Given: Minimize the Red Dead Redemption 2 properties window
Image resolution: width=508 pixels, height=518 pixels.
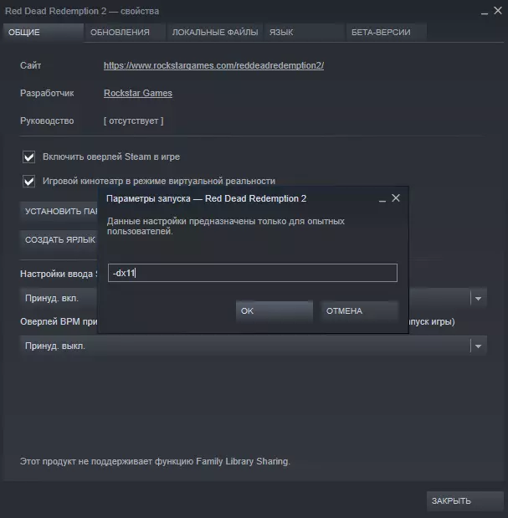Looking at the screenshot, I should (x=485, y=12).
